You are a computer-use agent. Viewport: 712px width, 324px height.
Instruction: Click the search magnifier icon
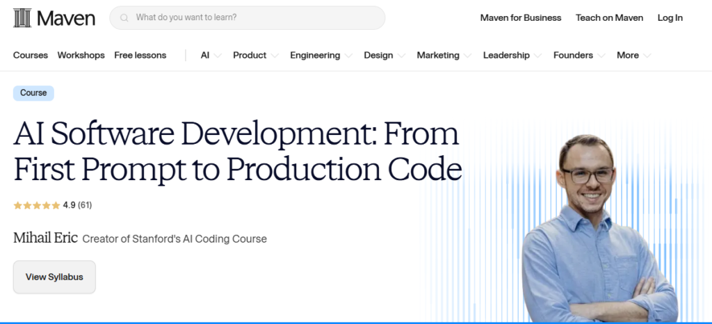coord(124,18)
